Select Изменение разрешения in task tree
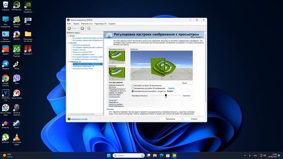This screenshot has height=159, width=283. [x=81, y=45]
